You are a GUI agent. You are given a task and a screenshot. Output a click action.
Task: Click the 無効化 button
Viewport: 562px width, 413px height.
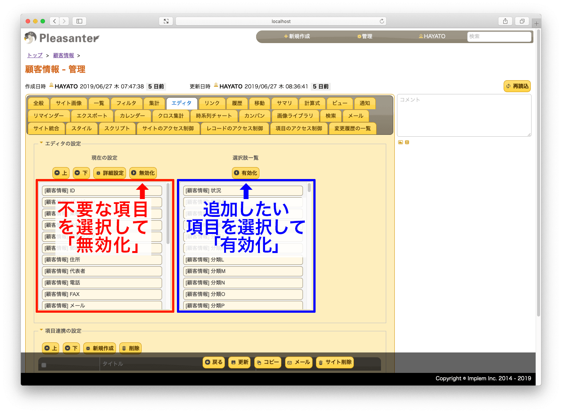(143, 173)
